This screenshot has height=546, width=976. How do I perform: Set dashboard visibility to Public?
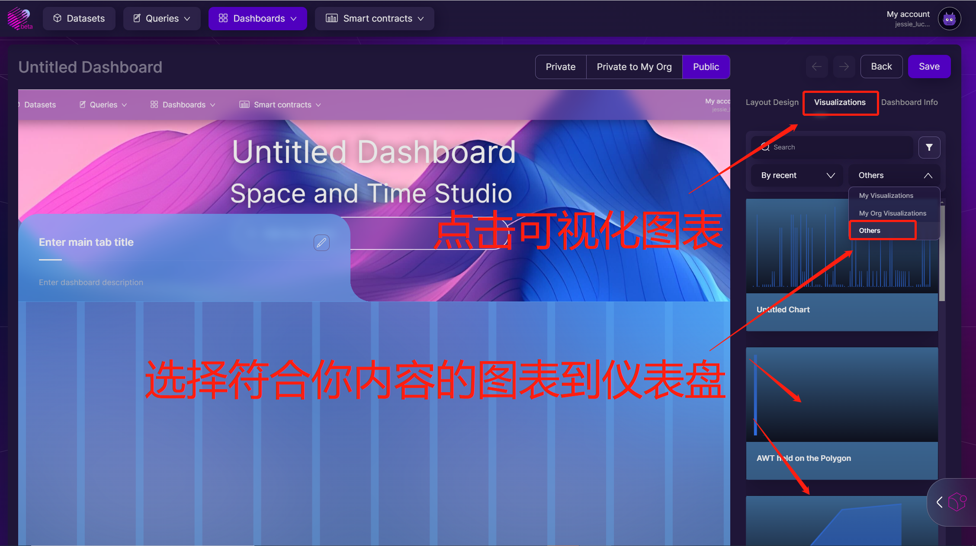(x=706, y=67)
